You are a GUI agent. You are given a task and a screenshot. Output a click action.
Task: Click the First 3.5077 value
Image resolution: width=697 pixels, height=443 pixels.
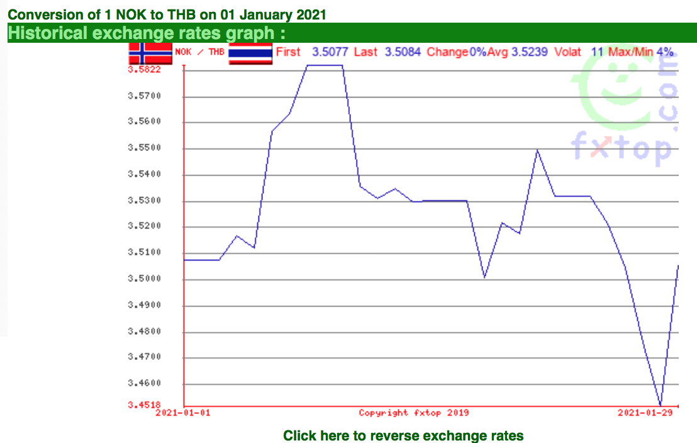[312, 52]
